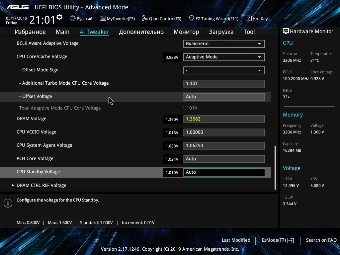Click the 21:01 clock display
Viewport: 340px width, 255px height.
[x=42, y=20]
